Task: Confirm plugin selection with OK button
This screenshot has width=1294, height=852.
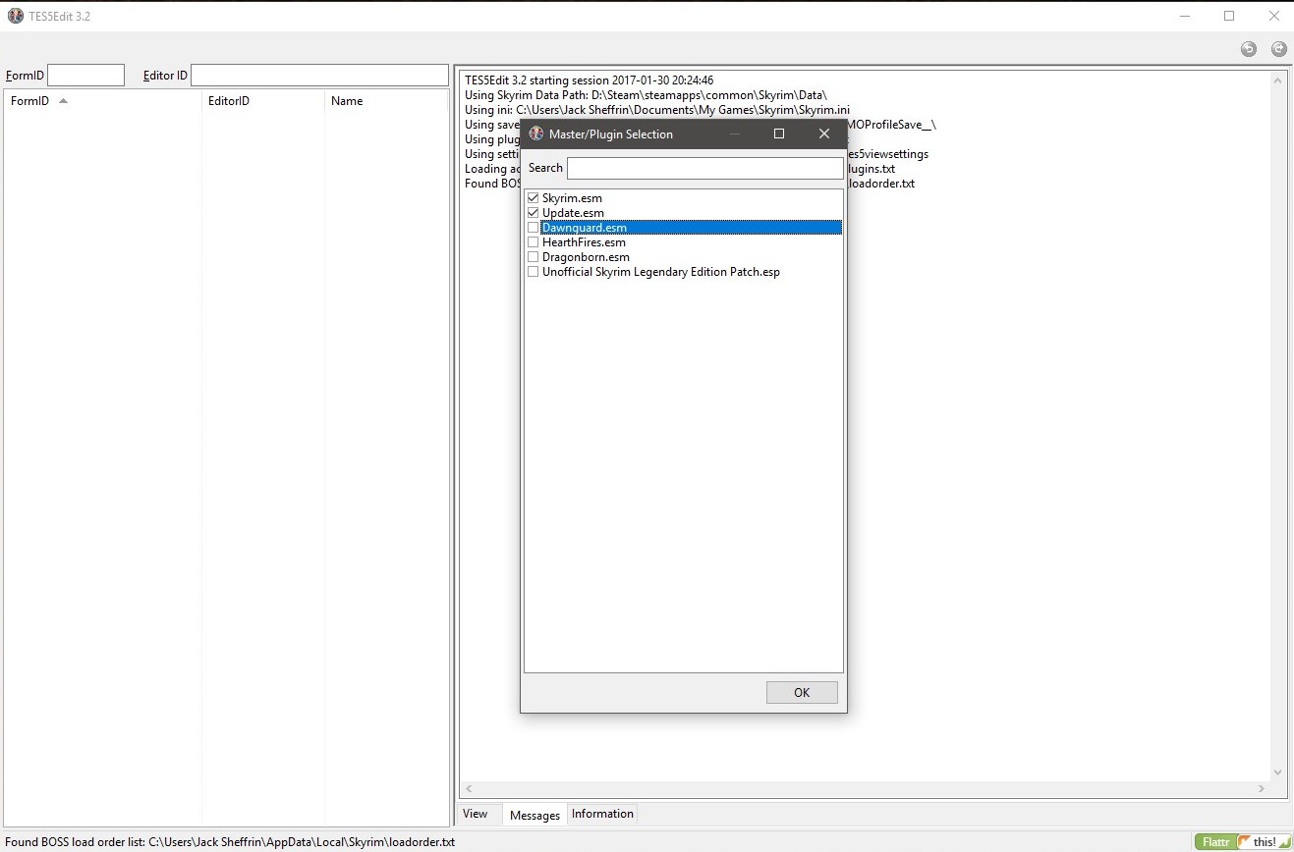Action: pyautogui.click(x=802, y=692)
